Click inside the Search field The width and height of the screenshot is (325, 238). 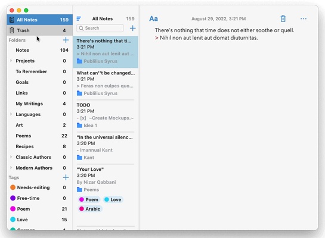(x=100, y=28)
